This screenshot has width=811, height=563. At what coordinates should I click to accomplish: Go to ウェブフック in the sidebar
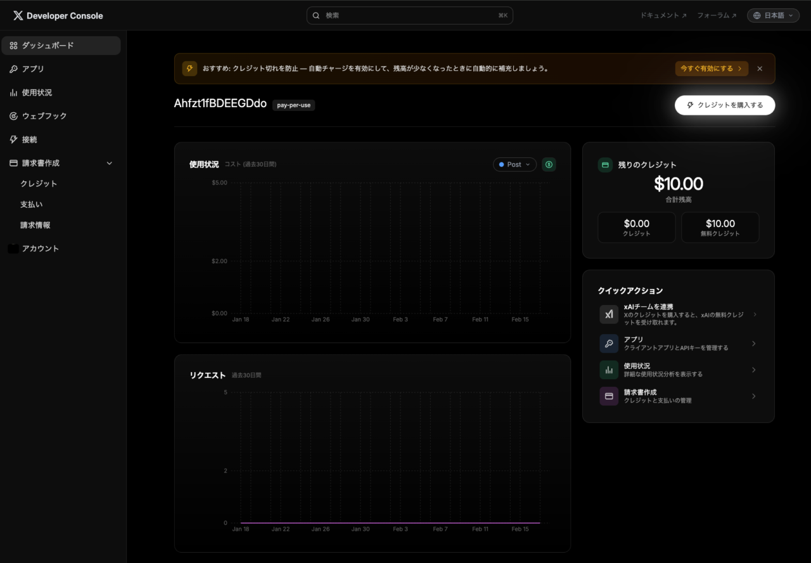(44, 116)
